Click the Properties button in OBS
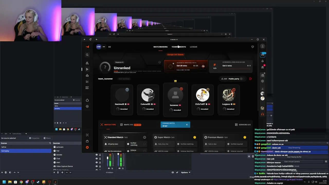The width and height of the screenshot is (329, 185). [x=34, y=138]
